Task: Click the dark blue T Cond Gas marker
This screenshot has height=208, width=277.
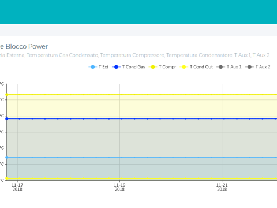Action: coord(116,67)
